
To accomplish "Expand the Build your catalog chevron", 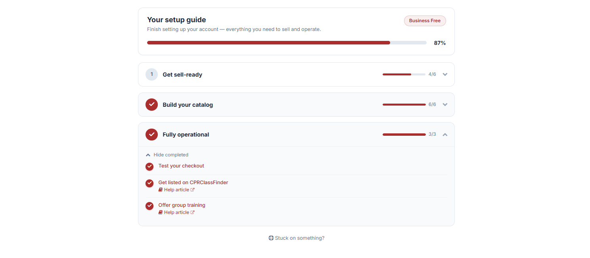I will [445, 104].
